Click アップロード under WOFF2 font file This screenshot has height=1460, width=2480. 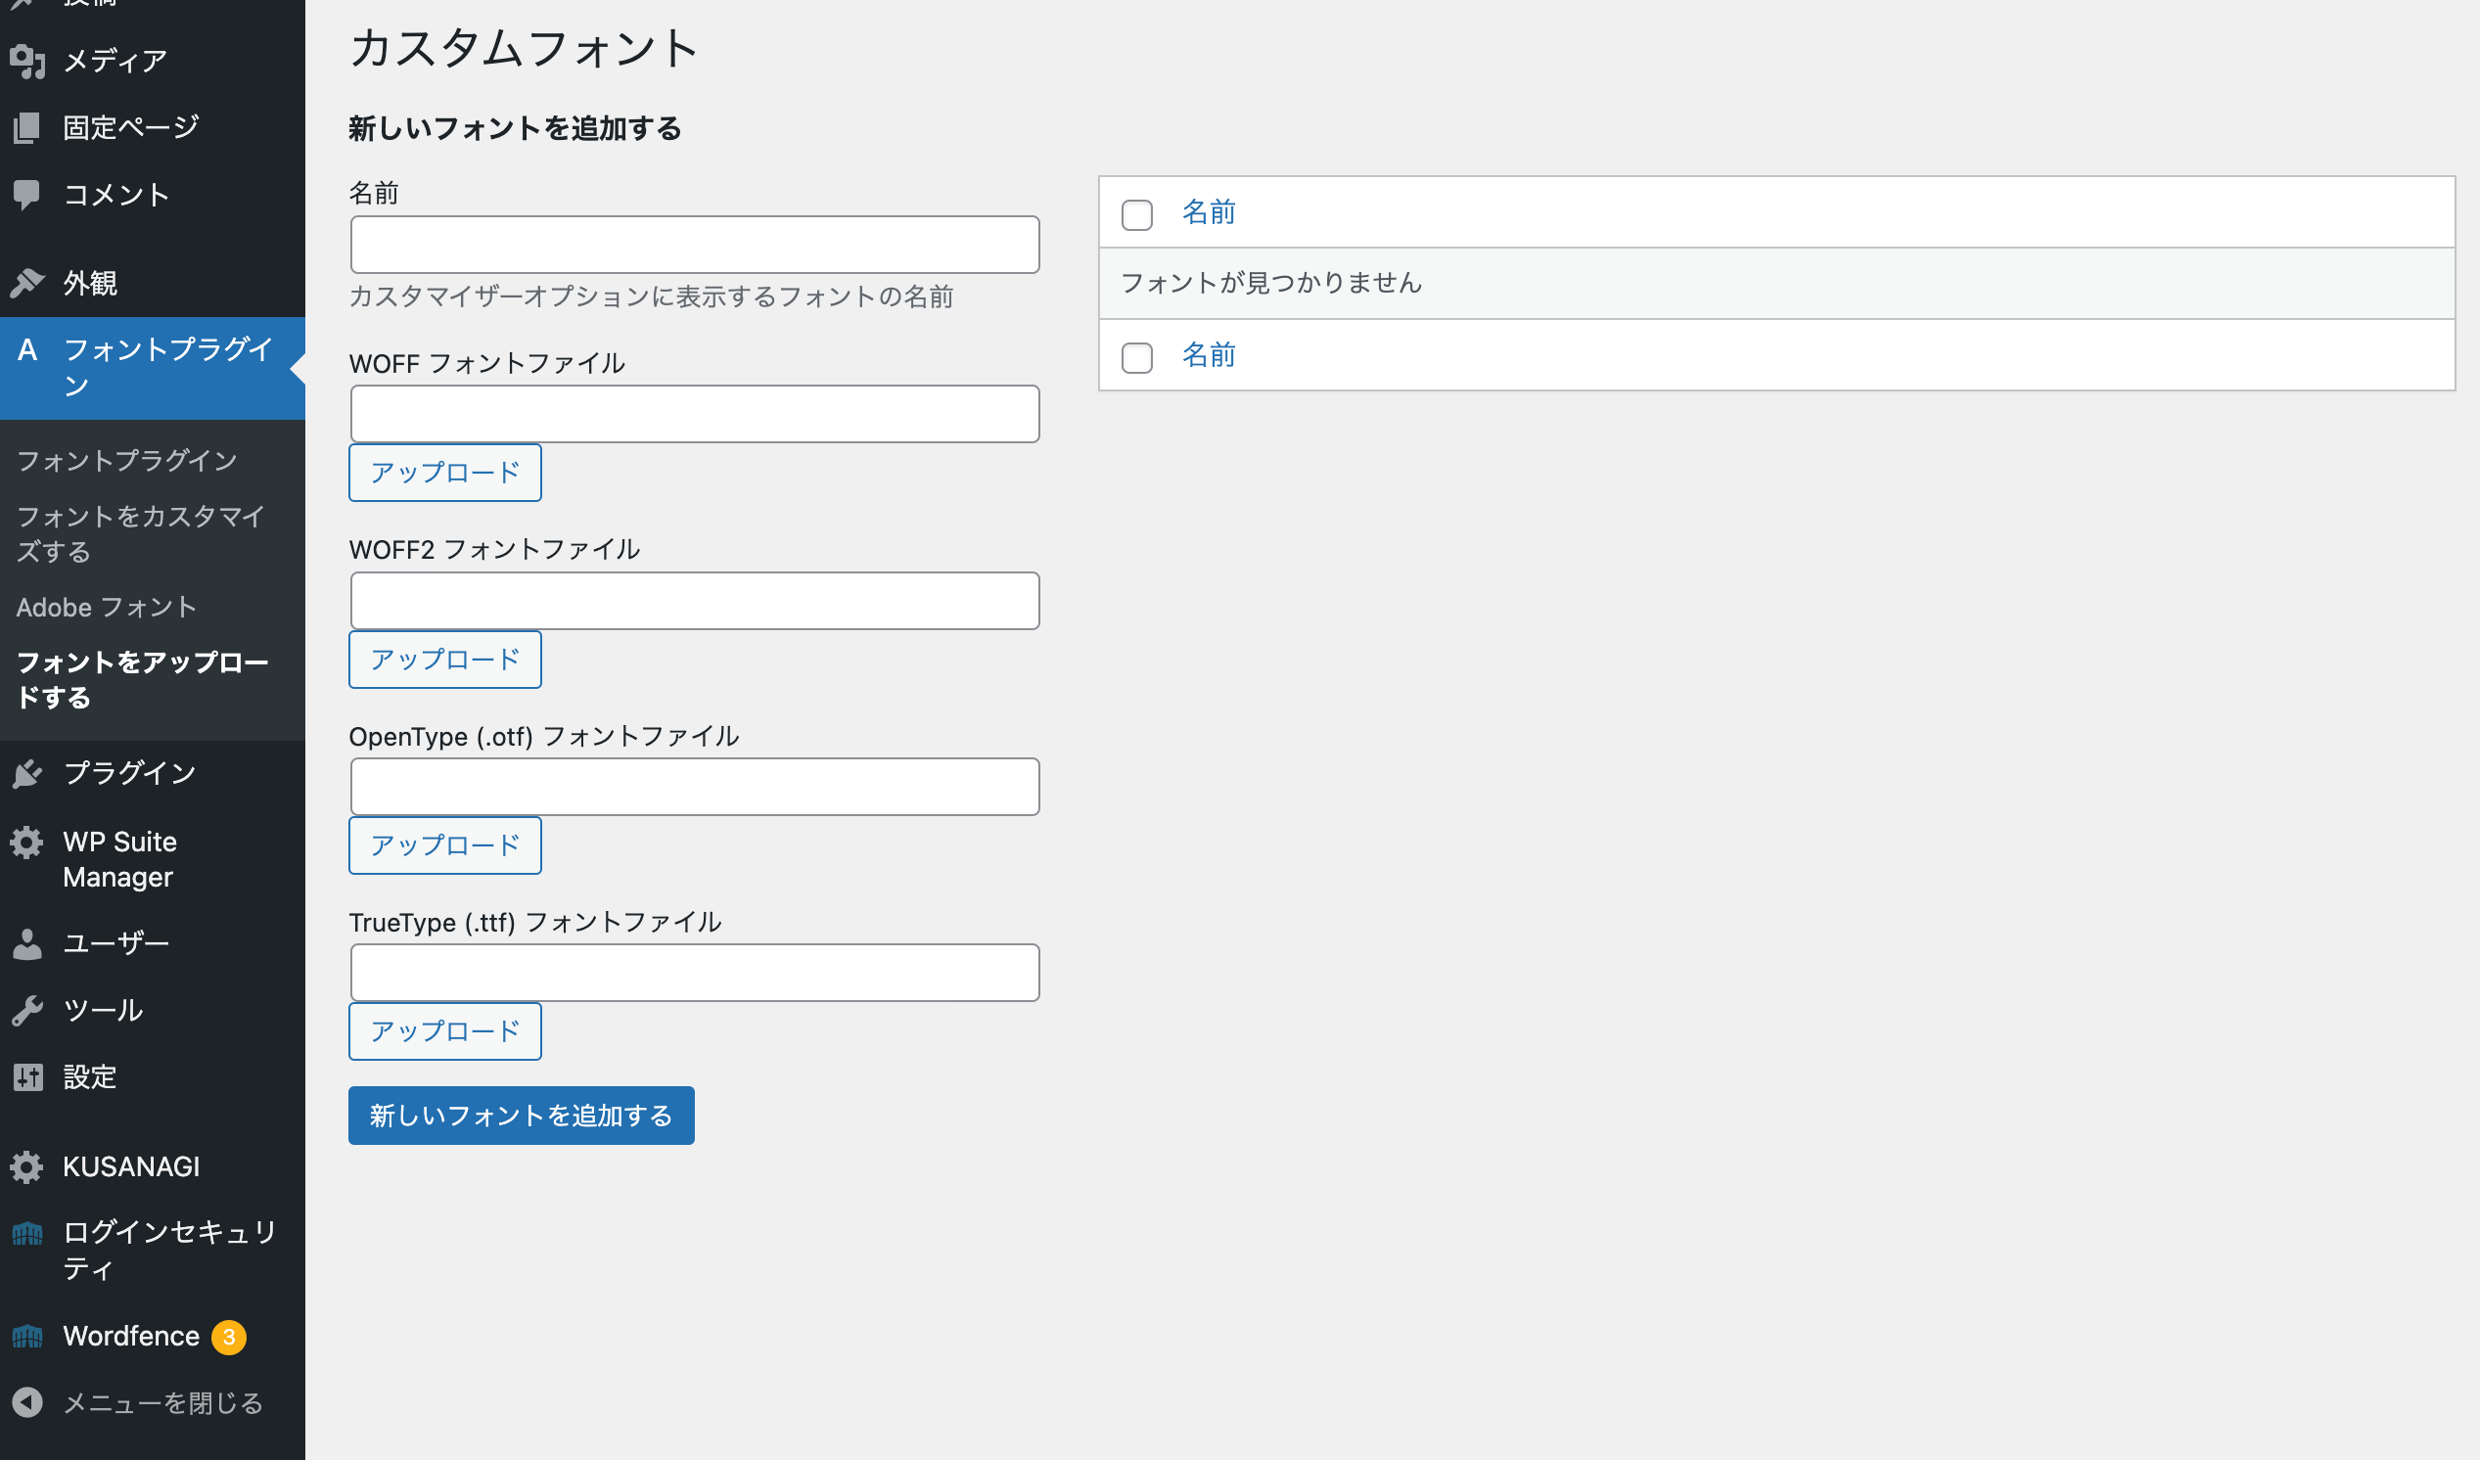[445, 660]
